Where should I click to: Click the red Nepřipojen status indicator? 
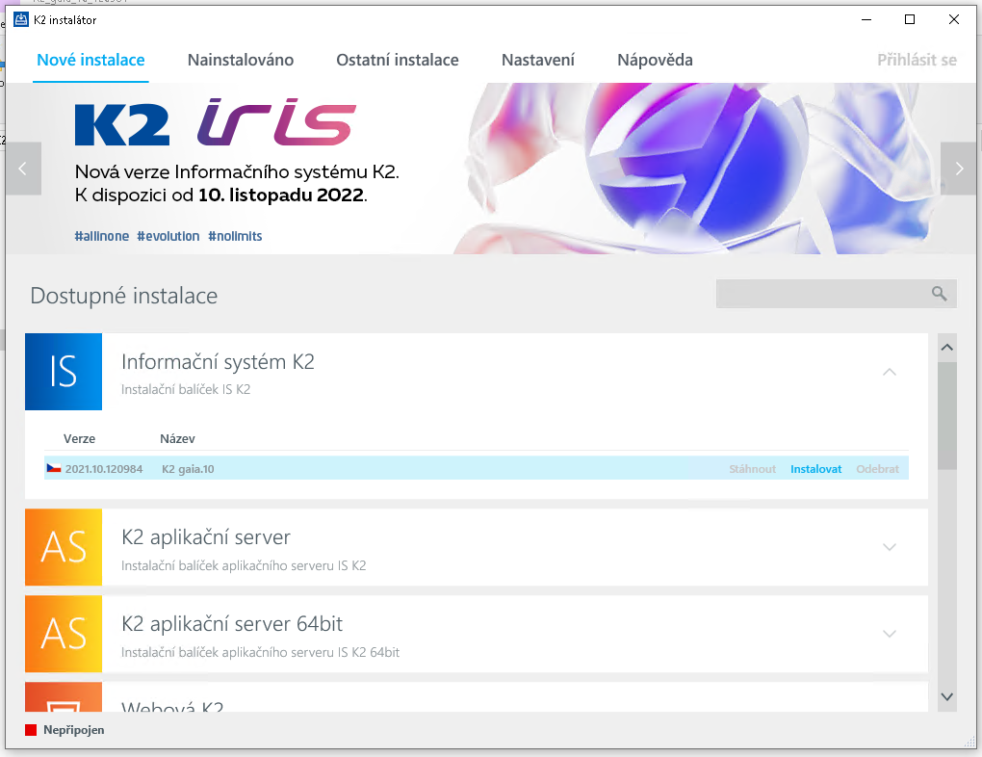point(31,730)
